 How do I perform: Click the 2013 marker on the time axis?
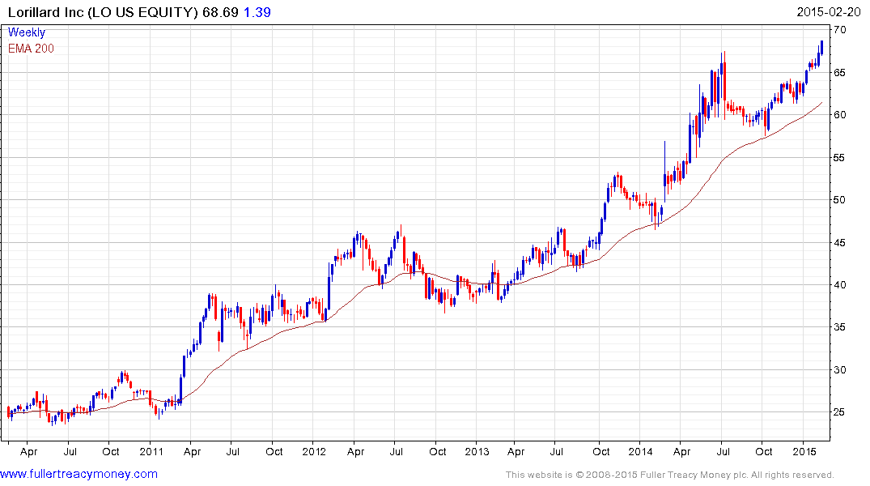(x=477, y=450)
